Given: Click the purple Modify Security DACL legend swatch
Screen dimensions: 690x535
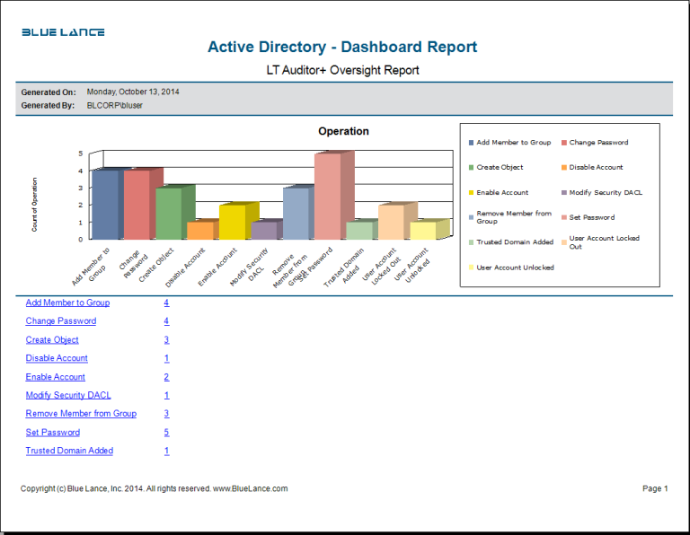Looking at the screenshot, I should point(563,193).
